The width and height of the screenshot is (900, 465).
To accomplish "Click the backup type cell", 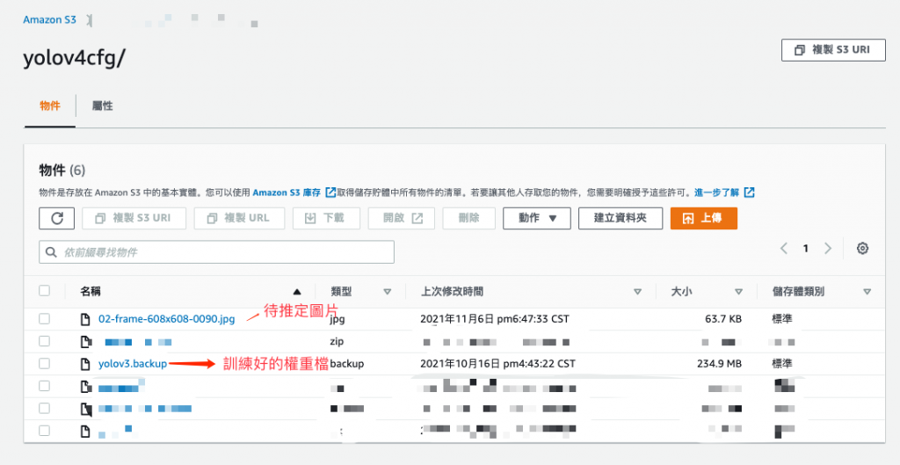I will [346, 364].
